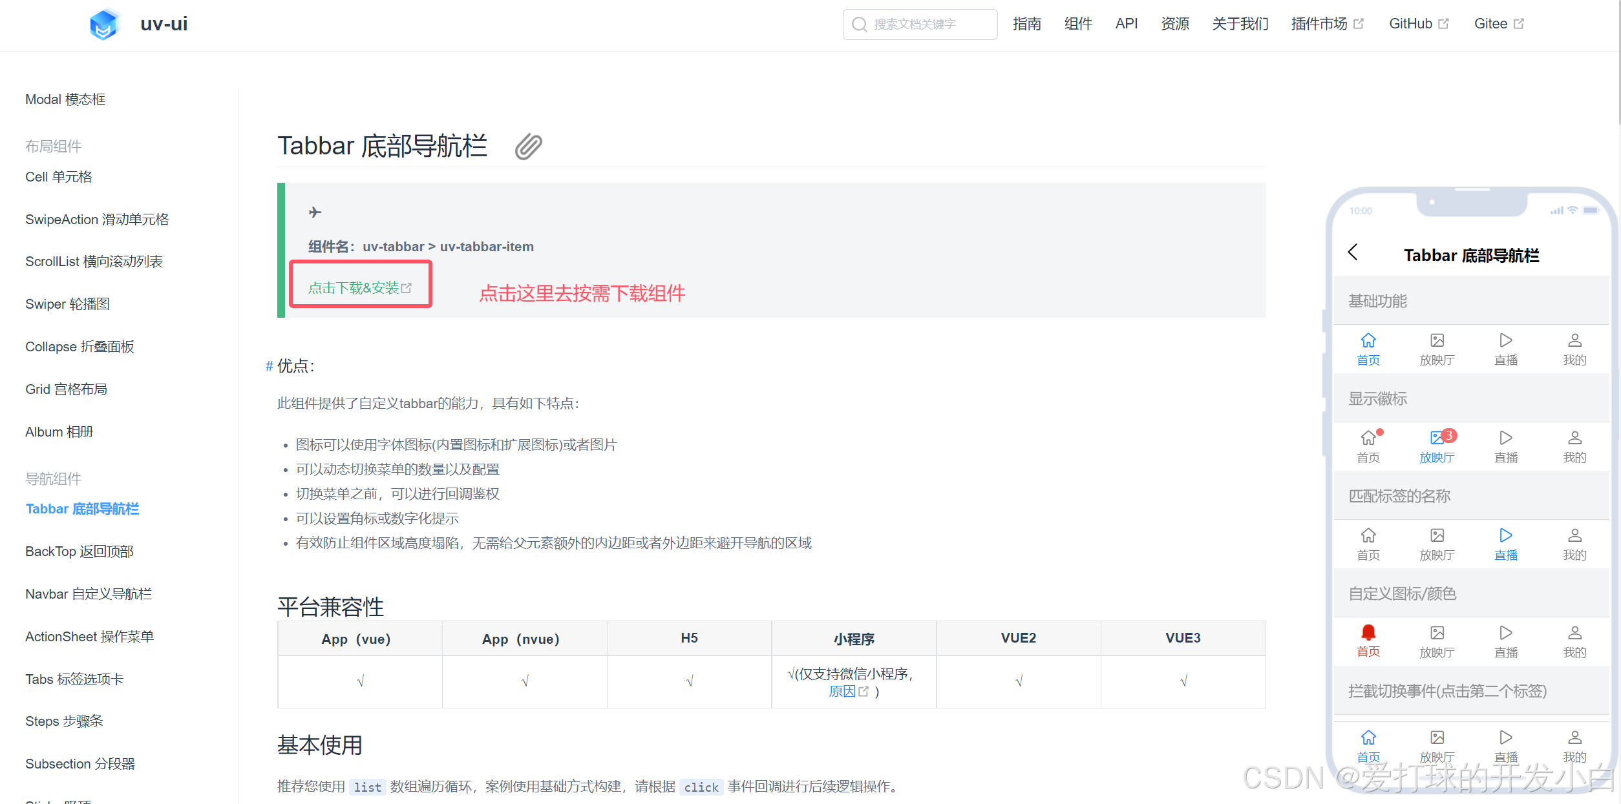Click external-link icon next to GitHub
The height and width of the screenshot is (804, 1621).
click(x=1444, y=24)
